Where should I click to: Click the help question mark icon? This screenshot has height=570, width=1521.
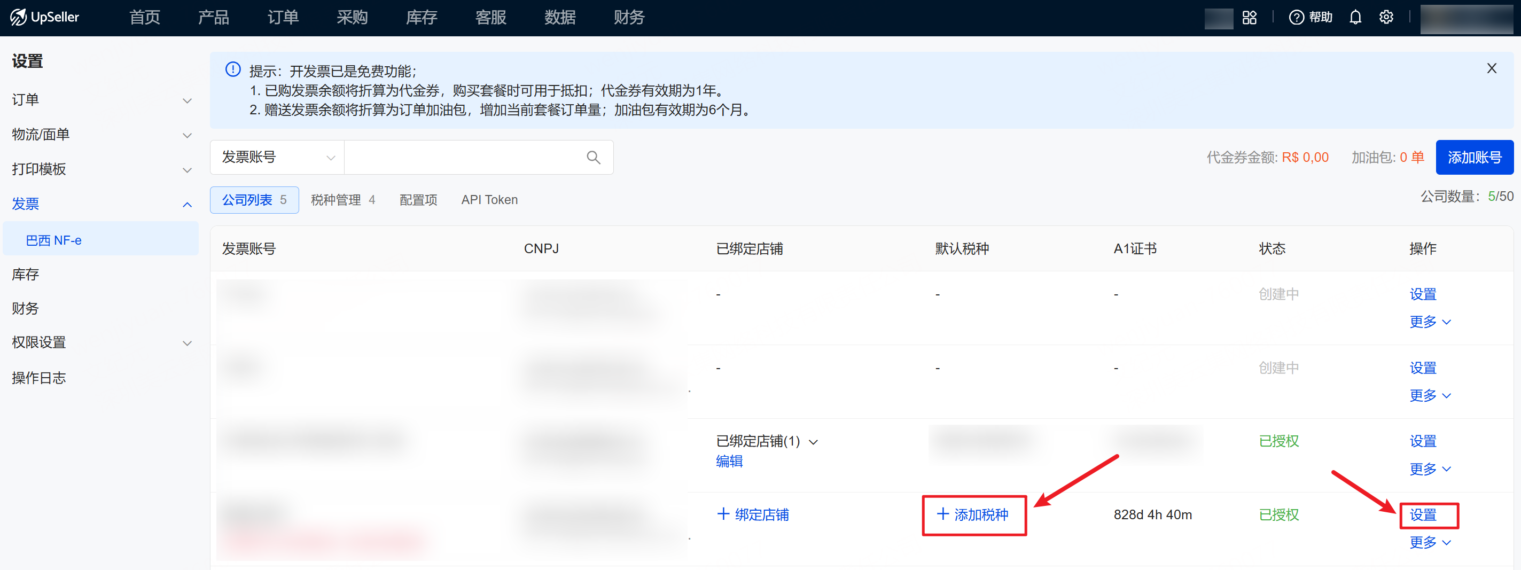point(1296,18)
